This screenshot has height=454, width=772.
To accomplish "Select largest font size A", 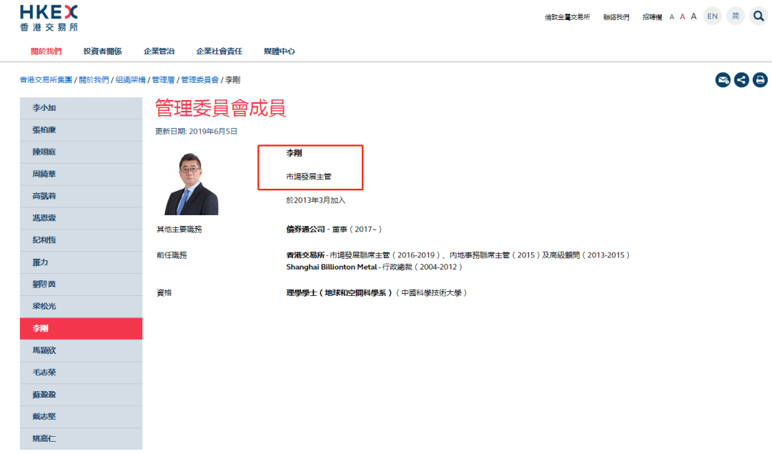I will tap(693, 16).
